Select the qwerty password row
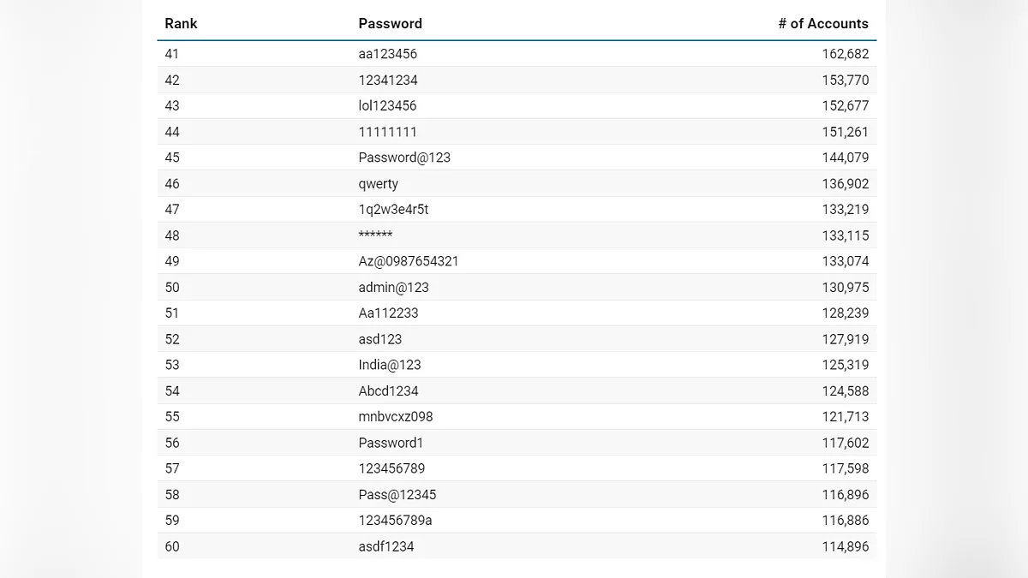 378,184
